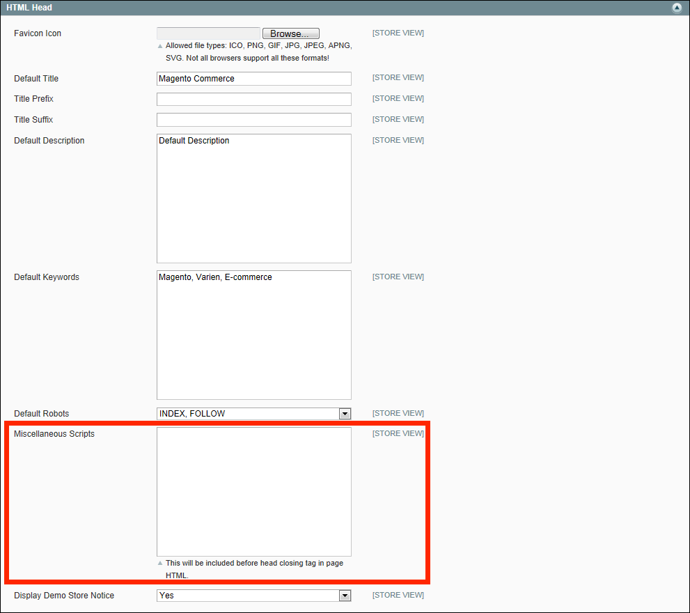Click the Default Description label

pos(49,141)
